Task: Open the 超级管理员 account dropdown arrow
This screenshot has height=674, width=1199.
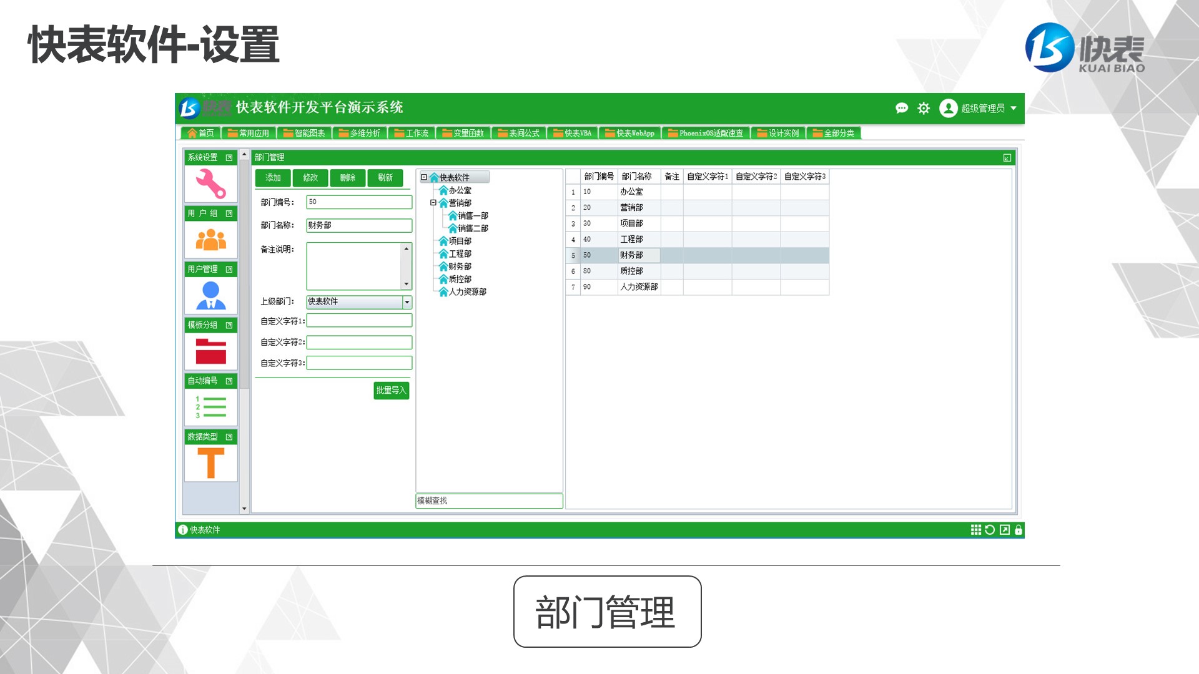Action: coord(1014,109)
